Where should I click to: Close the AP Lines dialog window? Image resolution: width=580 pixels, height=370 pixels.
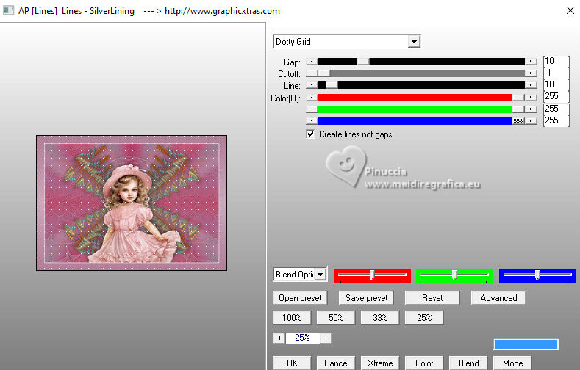[570, 10]
